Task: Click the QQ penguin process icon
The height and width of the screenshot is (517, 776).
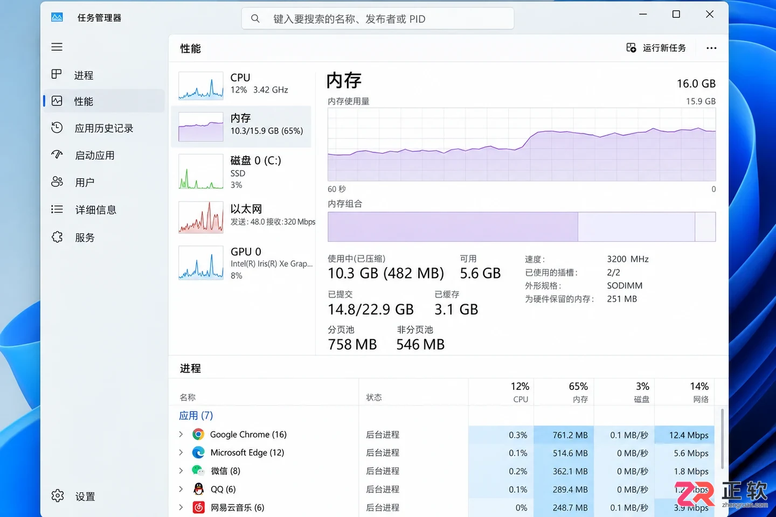Action: click(198, 489)
